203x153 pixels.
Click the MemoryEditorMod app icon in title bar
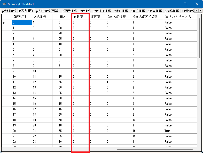pos(4,4)
